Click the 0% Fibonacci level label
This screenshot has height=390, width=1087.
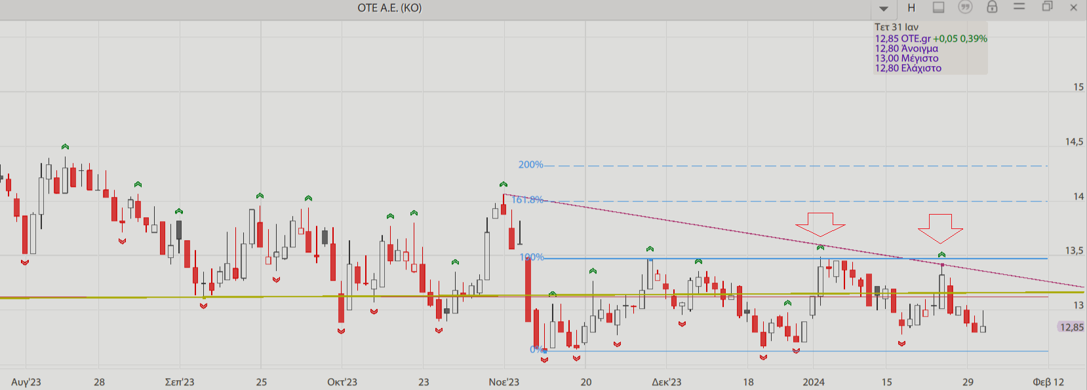pyautogui.click(x=537, y=349)
